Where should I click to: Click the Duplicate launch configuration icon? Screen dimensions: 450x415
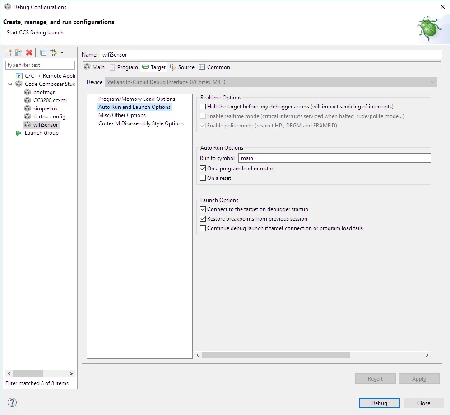click(19, 52)
